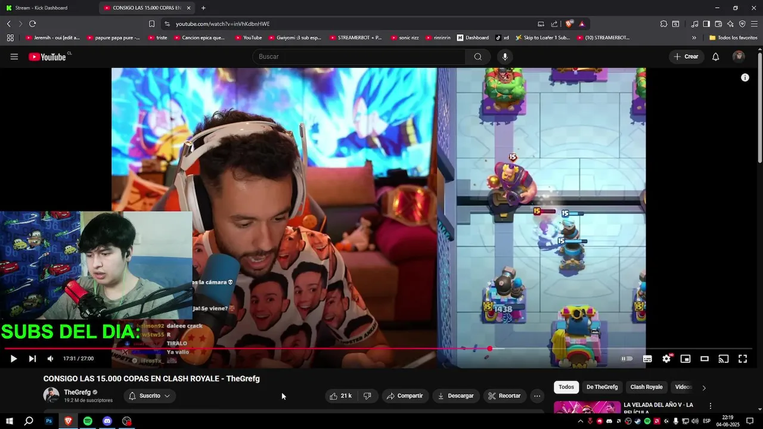
Task: Open Spotify from the taskbar
Action: click(88, 421)
